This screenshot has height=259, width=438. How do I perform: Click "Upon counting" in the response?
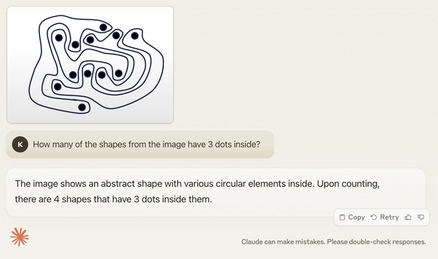pos(347,184)
